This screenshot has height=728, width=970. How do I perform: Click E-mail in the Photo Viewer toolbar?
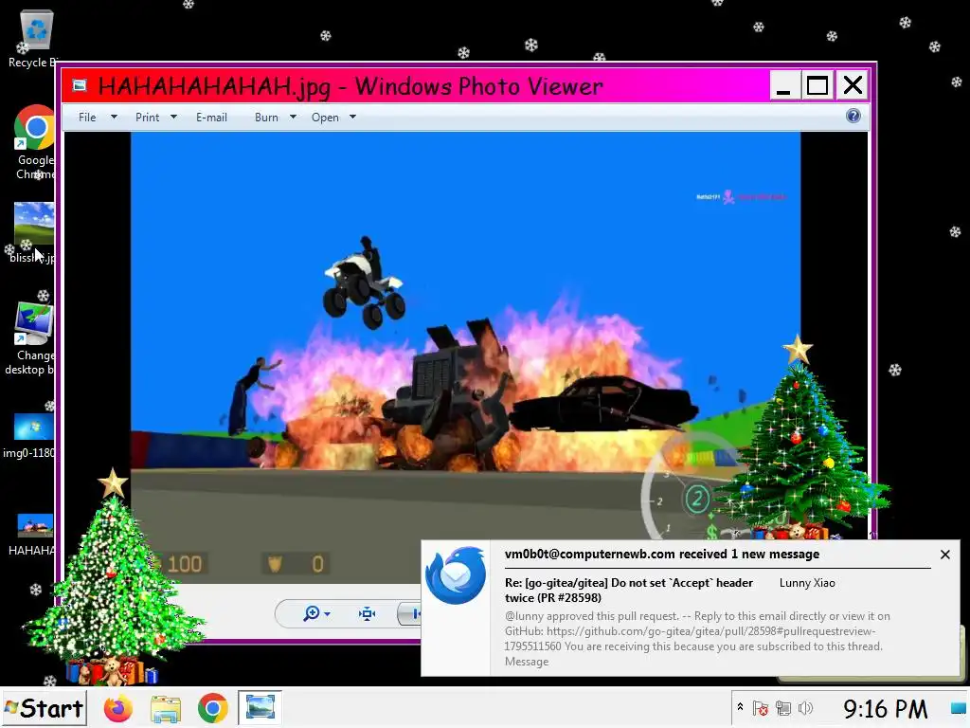[211, 117]
